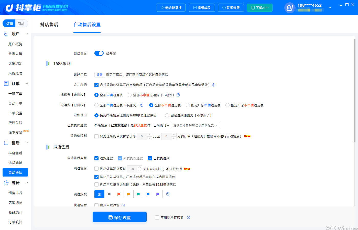The image size is (358, 230).
Task: Select 无 flag option
Action: [99, 194]
